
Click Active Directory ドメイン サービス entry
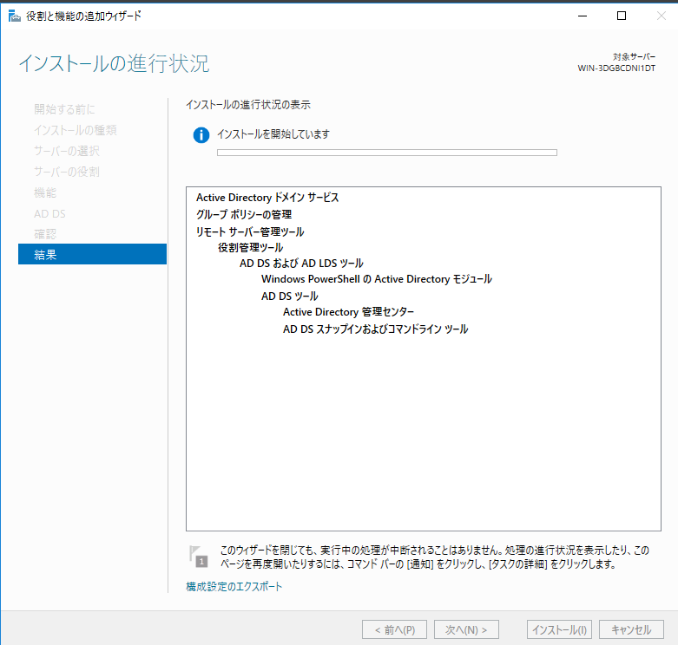(267, 198)
